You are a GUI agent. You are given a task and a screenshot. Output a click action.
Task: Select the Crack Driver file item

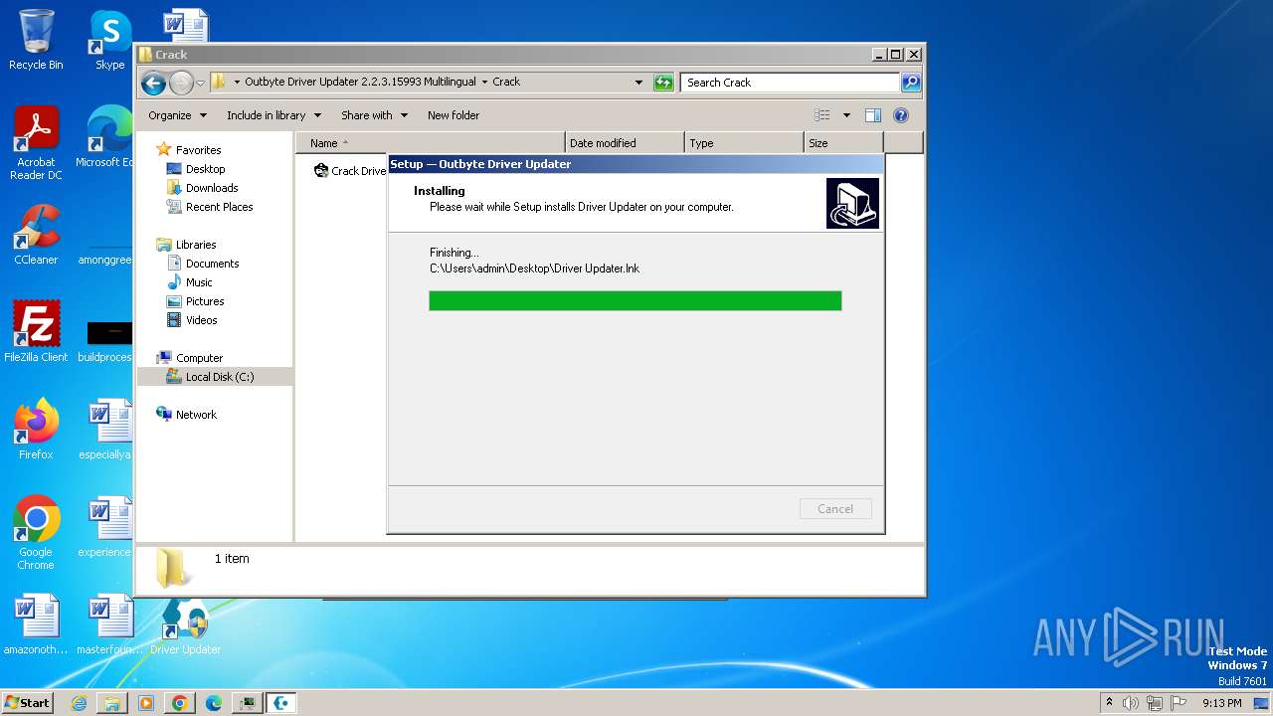(x=350, y=171)
